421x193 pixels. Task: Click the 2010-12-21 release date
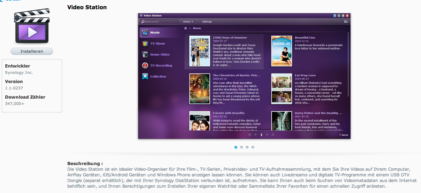coord(302,41)
